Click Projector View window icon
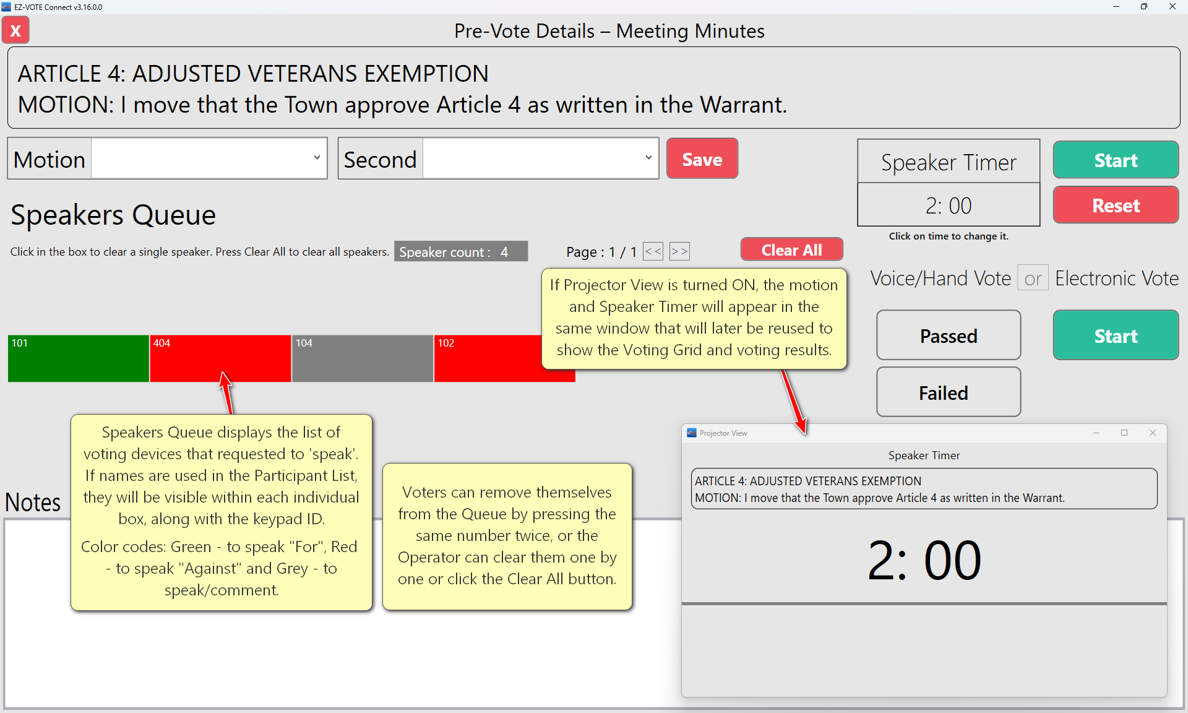Screen dimensions: 1188x713 click(x=692, y=433)
